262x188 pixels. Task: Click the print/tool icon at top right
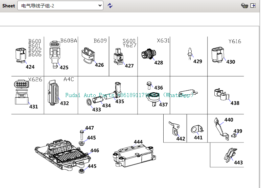point(244,6)
